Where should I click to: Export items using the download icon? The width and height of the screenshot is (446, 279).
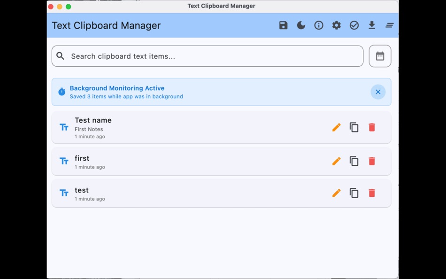372,25
